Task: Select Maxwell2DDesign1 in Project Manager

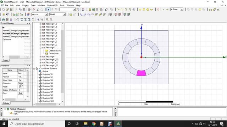Action: pyautogui.click(x=16, y=31)
